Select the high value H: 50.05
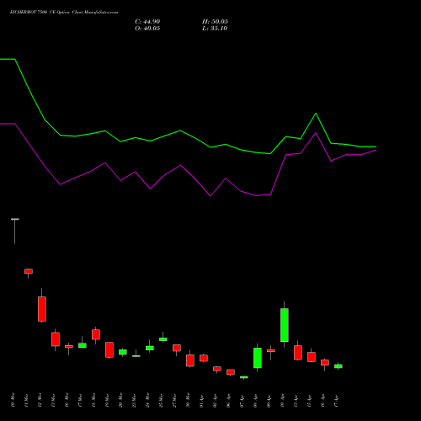The width and height of the screenshot is (421, 421). (x=215, y=22)
